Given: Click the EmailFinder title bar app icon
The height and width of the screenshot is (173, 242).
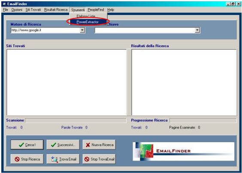Looking at the screenshot, I should (4, 4).
